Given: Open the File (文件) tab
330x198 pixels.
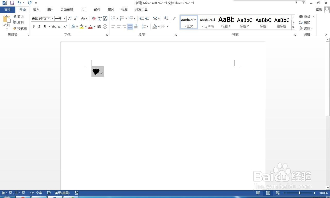Looking at the screenshot, I should tap(8, 10).
